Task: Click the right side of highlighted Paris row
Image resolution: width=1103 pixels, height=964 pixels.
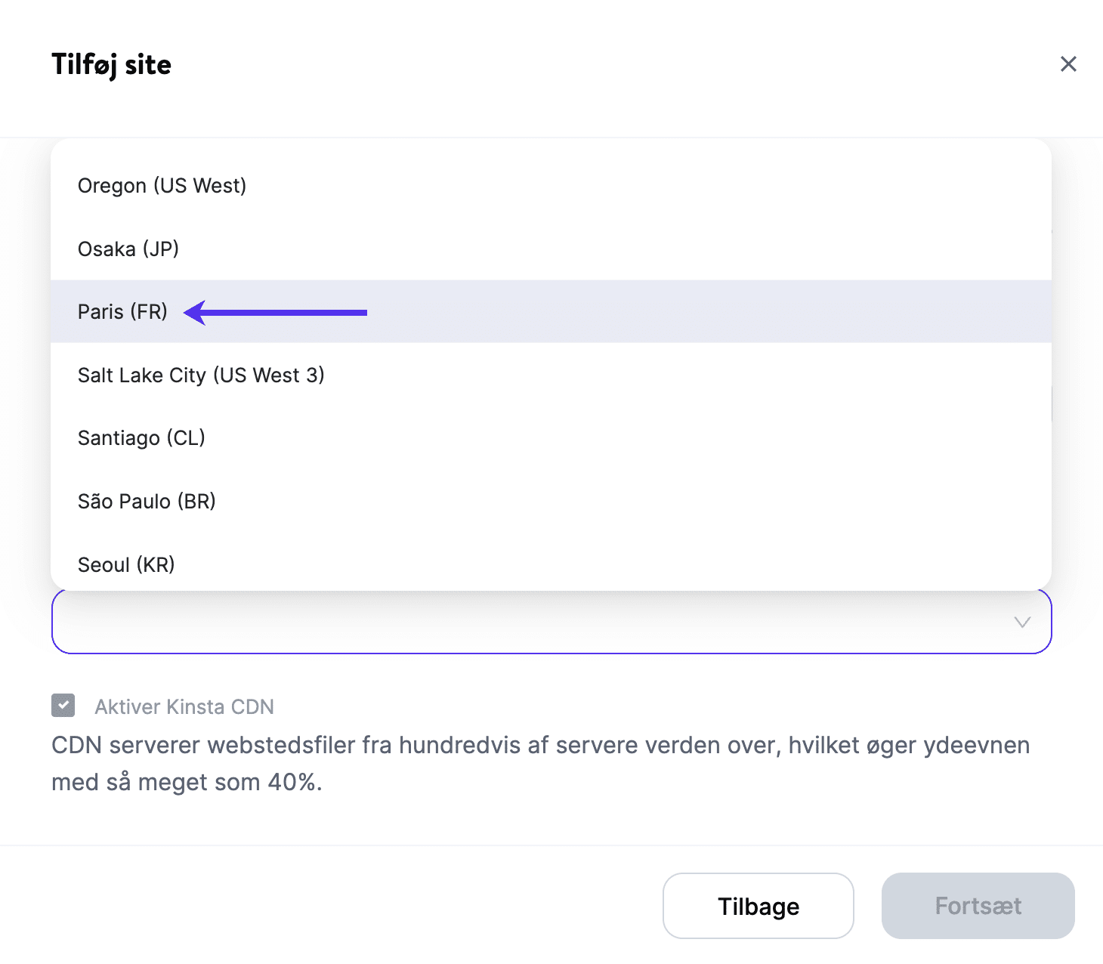Action: 755,312
